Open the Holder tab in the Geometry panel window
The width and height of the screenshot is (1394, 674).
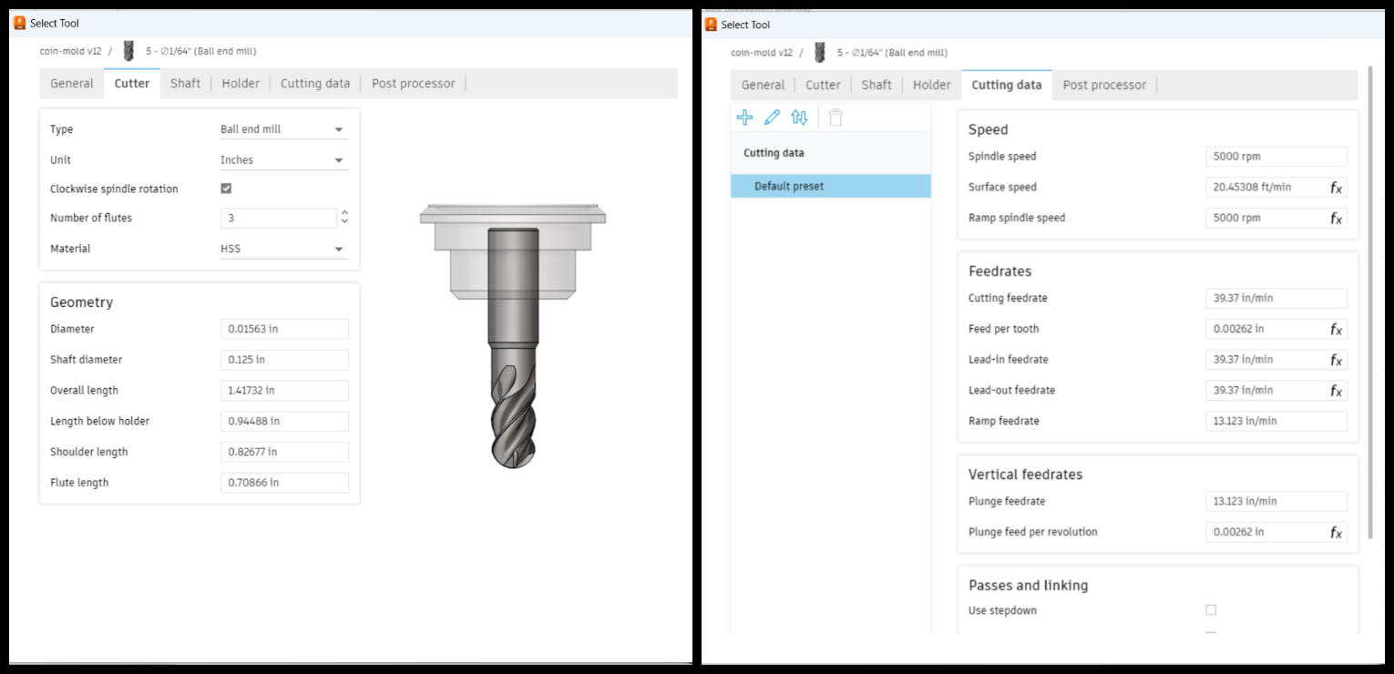coord(241,84)
